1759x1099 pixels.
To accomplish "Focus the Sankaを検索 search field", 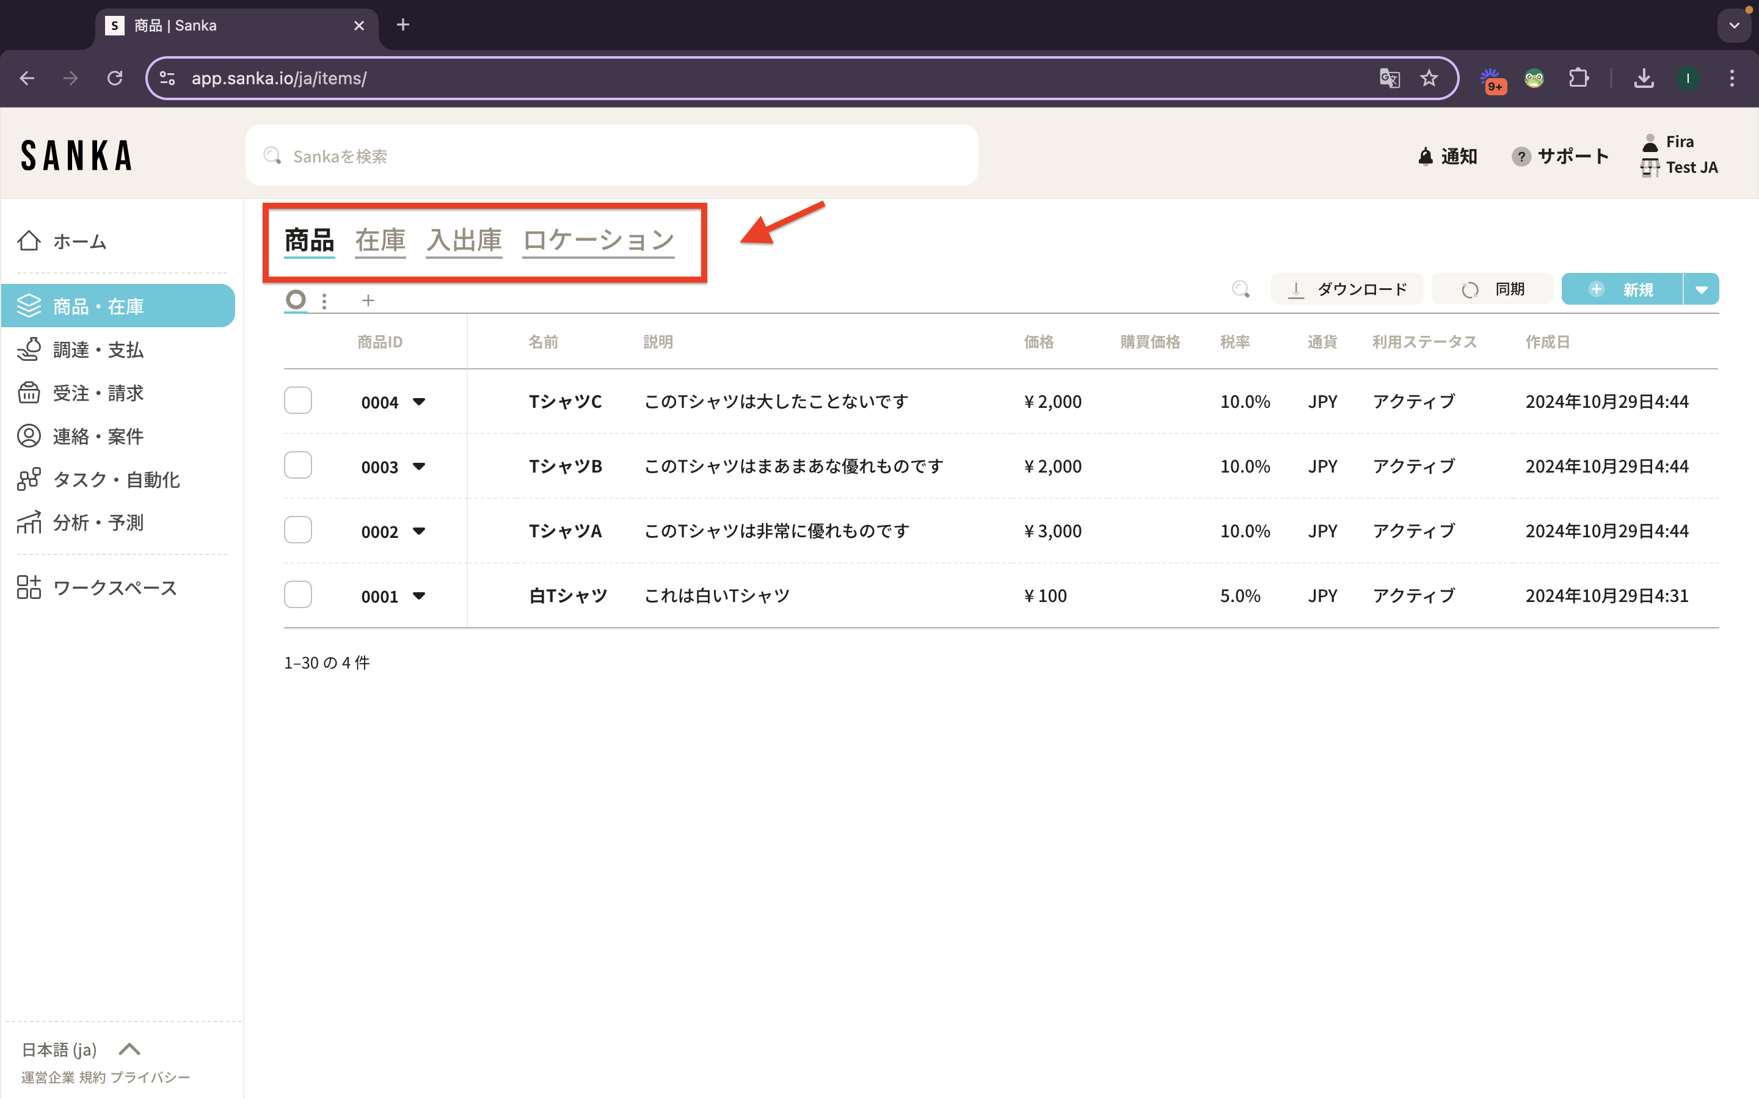I will pyautogui.click(x=611, y=156).
